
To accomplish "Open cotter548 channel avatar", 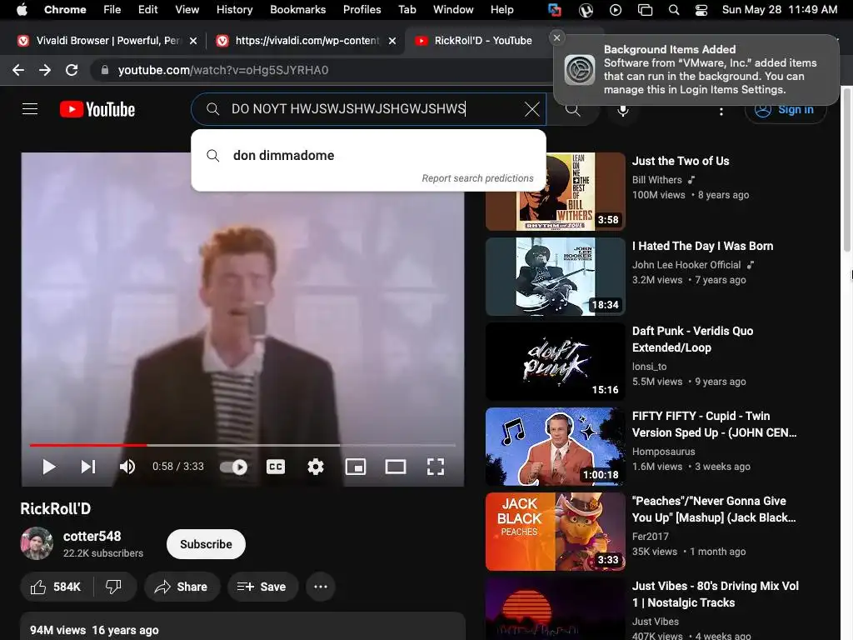I will [37, 543].
